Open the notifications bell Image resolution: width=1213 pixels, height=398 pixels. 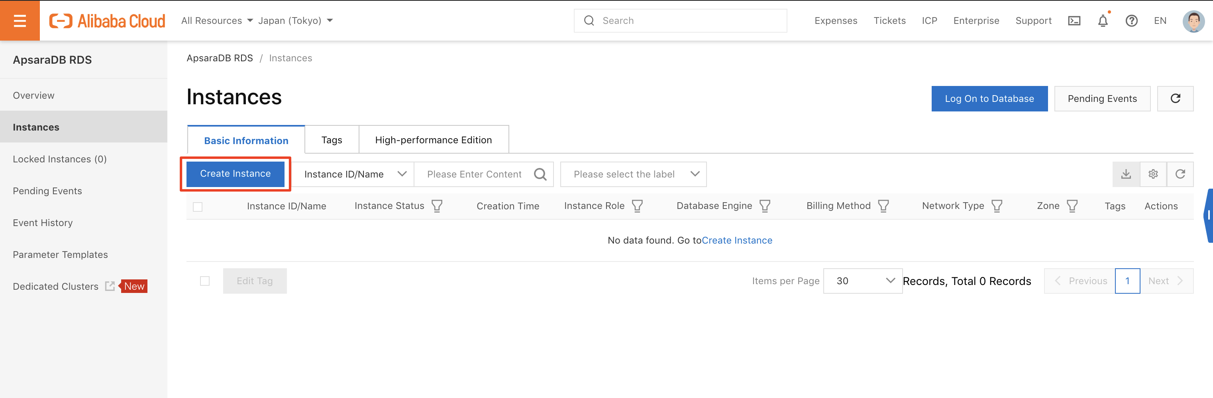coord(1103,21)
